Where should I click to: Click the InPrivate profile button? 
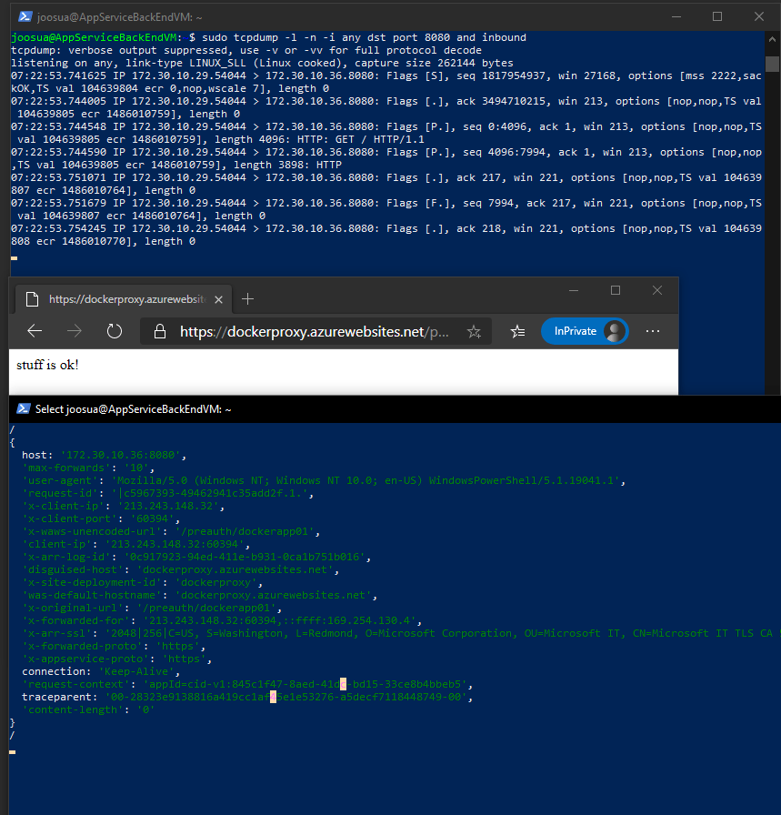point(584,331)
